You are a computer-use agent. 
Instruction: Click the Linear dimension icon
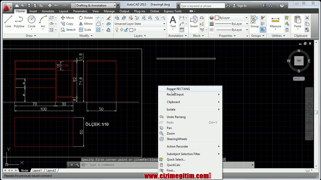[x=182, y=18]
